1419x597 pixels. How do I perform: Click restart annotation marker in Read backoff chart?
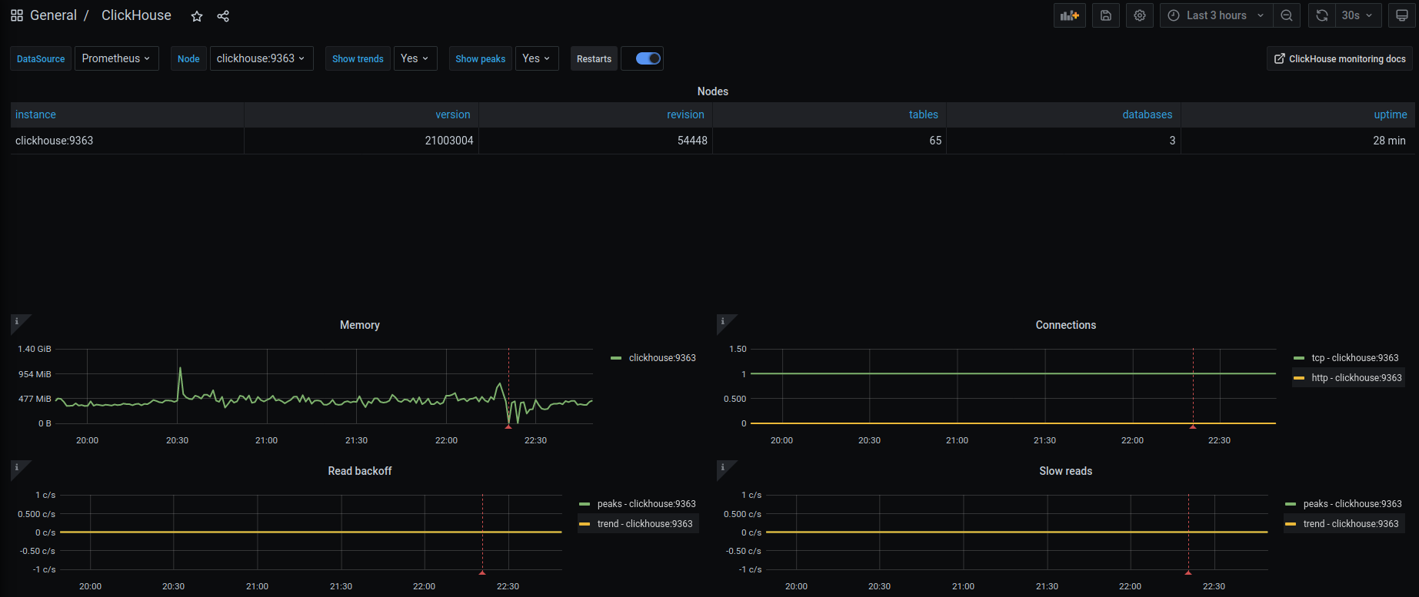[482, 572]
